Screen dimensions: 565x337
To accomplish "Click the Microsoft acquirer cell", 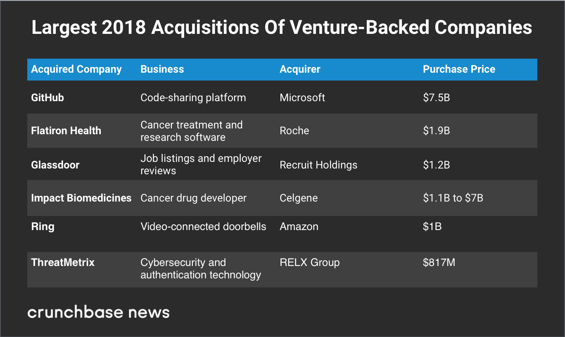I will point(302,98).
